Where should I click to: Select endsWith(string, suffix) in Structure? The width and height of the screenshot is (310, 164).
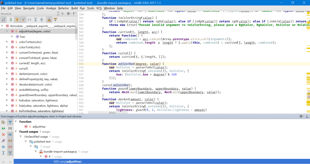(x=34, y=90)
